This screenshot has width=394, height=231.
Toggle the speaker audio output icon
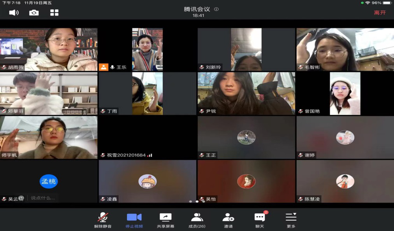pos(14,12)
